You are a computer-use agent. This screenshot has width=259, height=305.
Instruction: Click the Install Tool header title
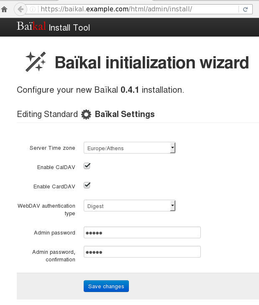(x=69, y=28)
